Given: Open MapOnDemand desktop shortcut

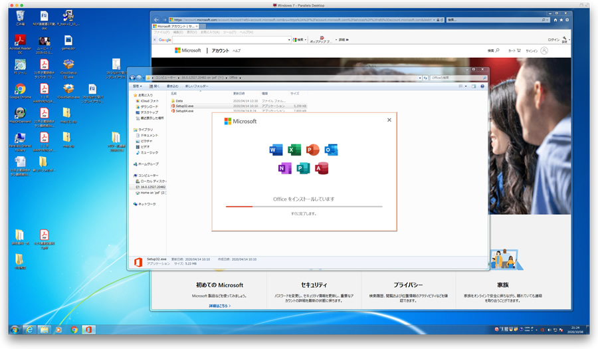Looking at the screenshot, I should click(x=20, y=116).
